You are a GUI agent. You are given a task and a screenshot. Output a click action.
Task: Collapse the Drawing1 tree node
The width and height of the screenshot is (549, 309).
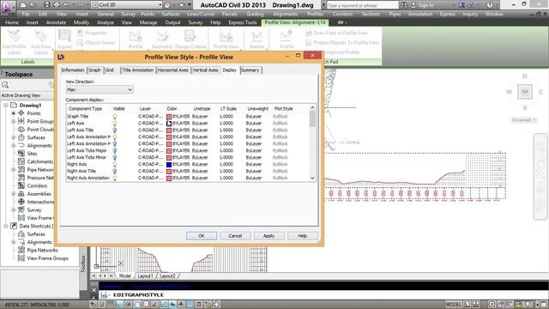pos(6,105)
